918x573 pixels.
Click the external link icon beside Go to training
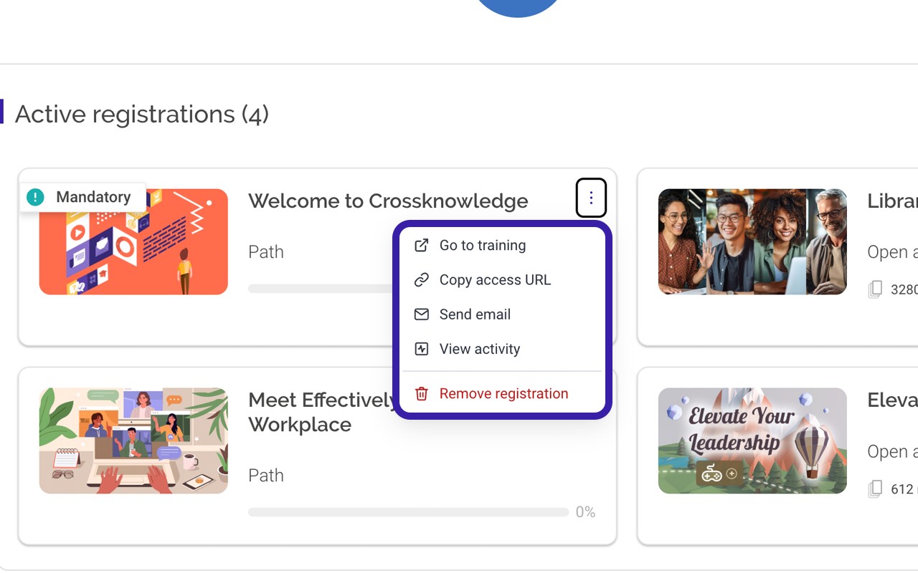click(422, 245)
